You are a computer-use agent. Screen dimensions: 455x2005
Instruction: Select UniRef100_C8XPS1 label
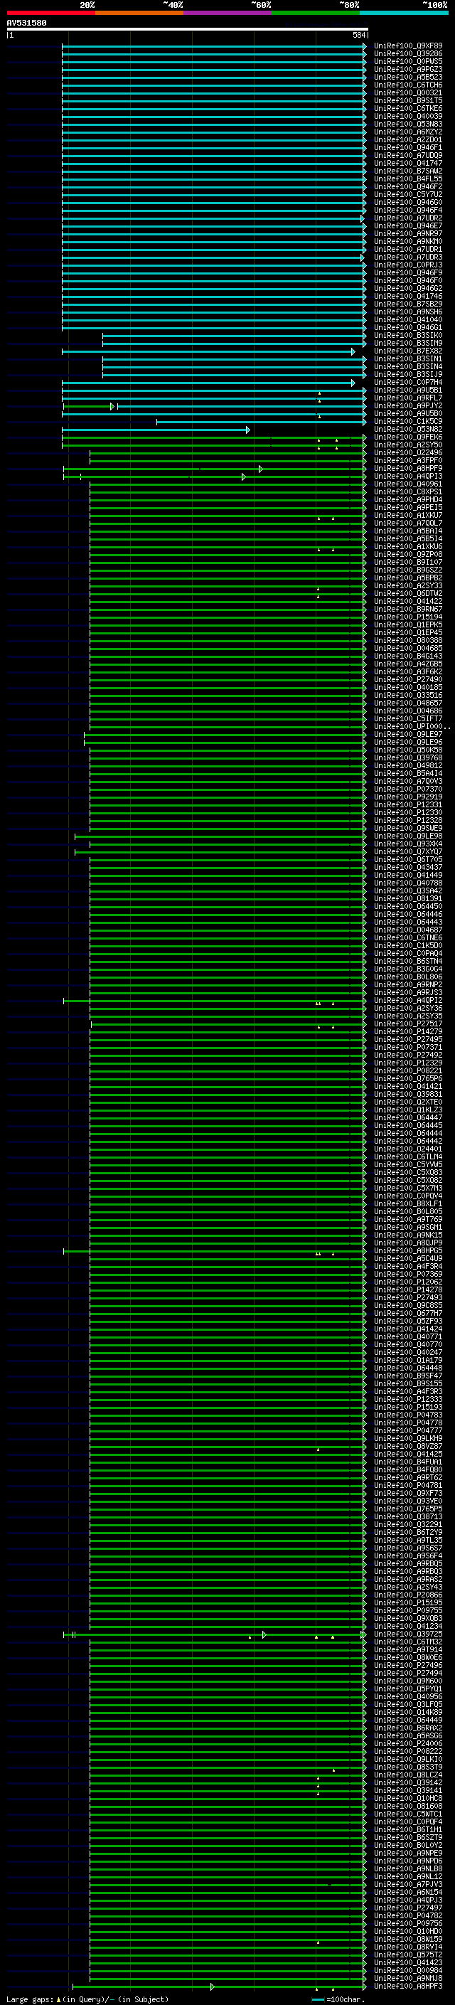(x=408, y=491)
